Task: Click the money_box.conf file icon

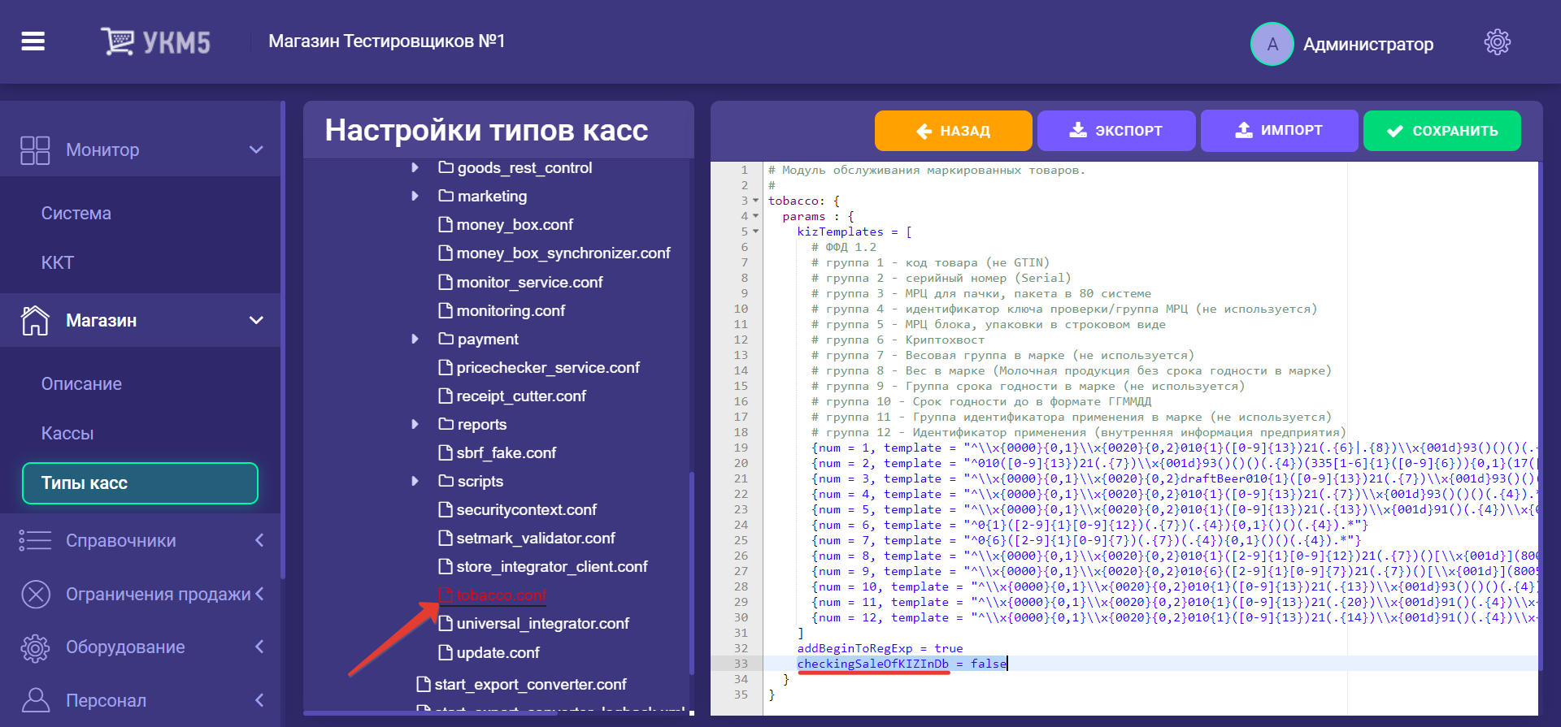Action: (x=445, y=224)
